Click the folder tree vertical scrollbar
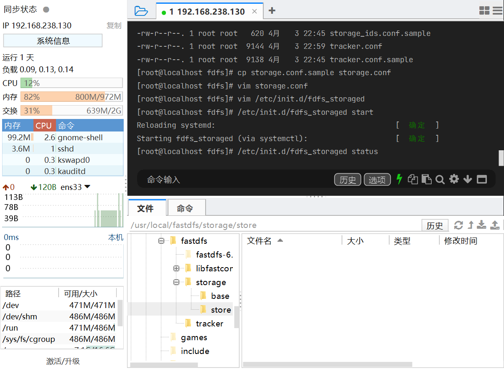The width and height of the screenshot is (504, 369). tap(237, 317)
